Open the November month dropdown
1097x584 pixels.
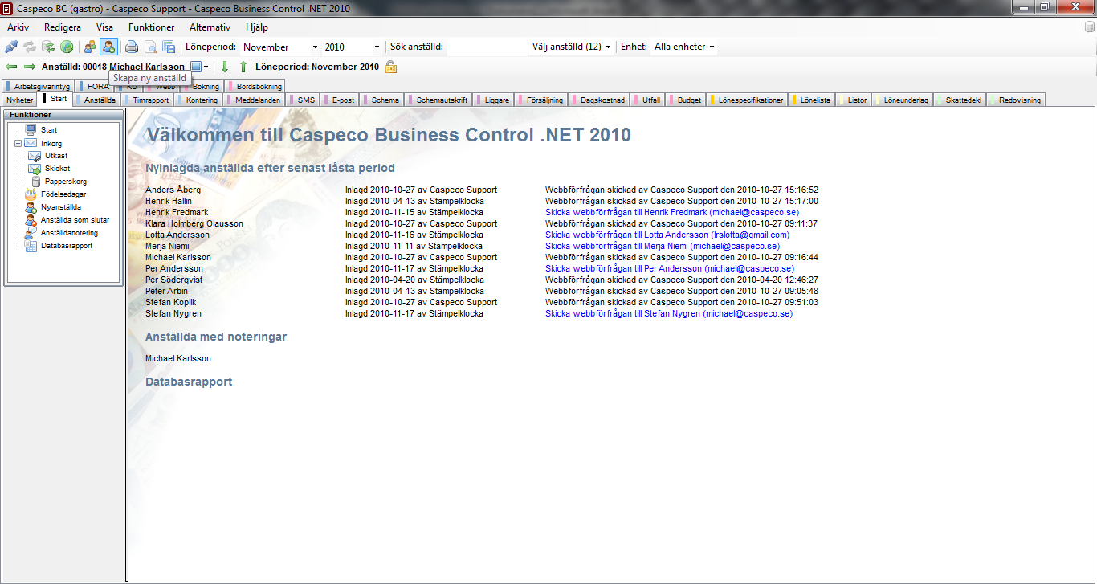point(315,47)
